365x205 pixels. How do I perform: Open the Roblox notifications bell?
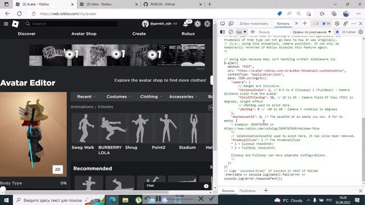point(186,23)
